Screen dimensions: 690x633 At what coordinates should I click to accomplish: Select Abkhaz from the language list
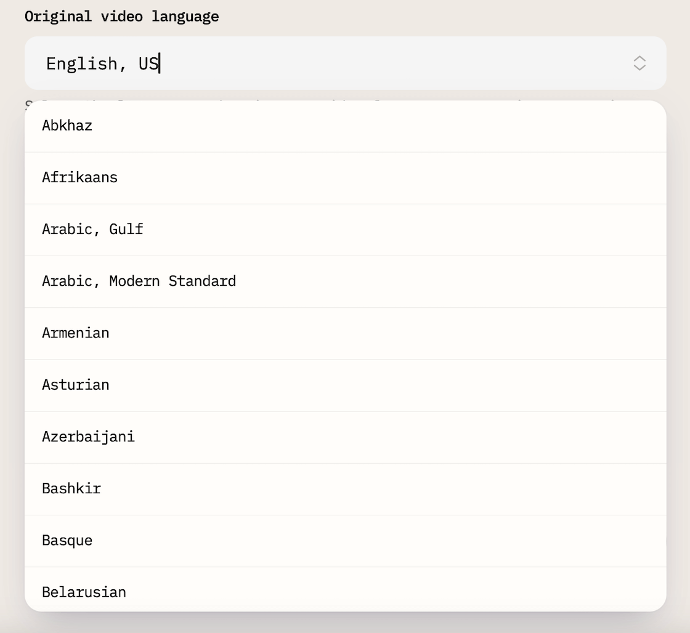[x=67, y=126]
